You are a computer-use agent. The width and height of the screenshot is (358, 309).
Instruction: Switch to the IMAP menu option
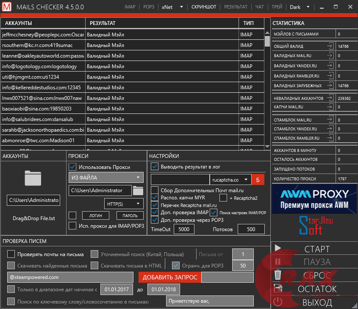130,7
